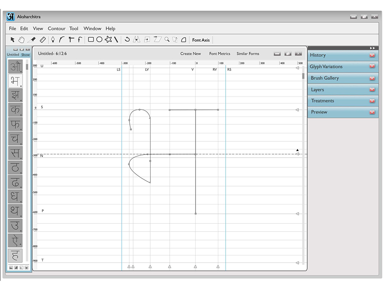Select the pen nib tool

point(53,40)
